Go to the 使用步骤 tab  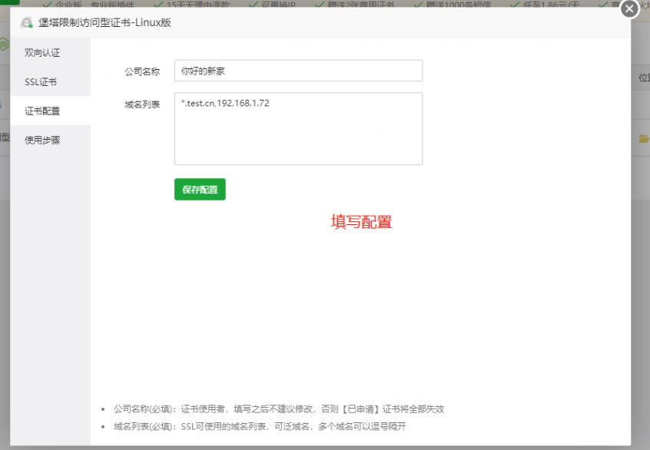(x=42, y=140)
